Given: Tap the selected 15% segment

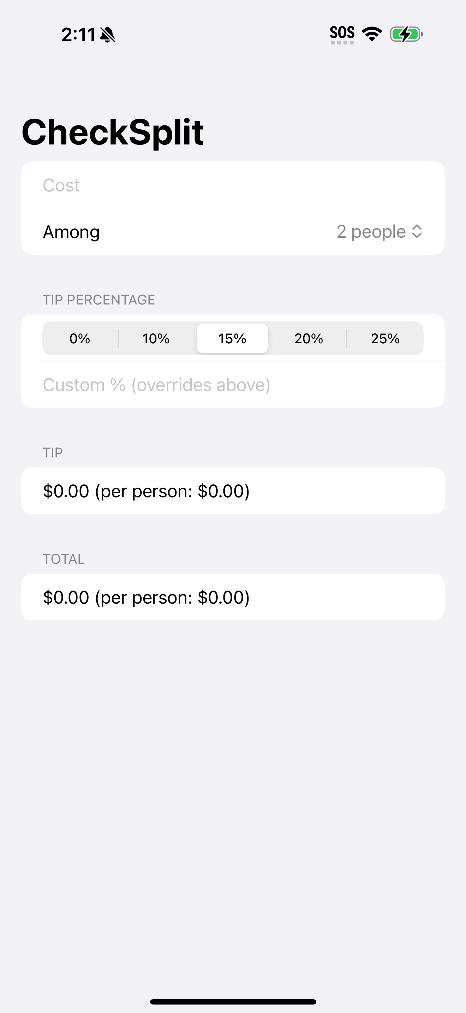Looking at the screenshot, I should coord(232,339).
